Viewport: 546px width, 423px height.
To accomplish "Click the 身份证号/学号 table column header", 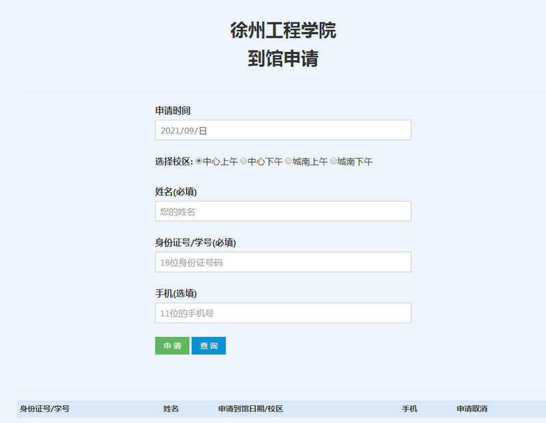I will (x=44, y=409).
